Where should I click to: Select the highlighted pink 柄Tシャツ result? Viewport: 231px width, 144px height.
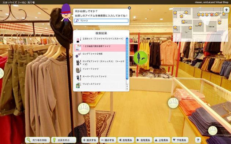click(x=100, y=48)
